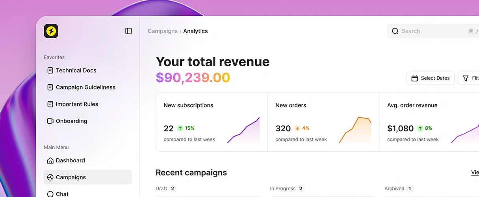Click the Onboarding video camera icon
The height and width of the screenshot is (197, 479).
50,121
